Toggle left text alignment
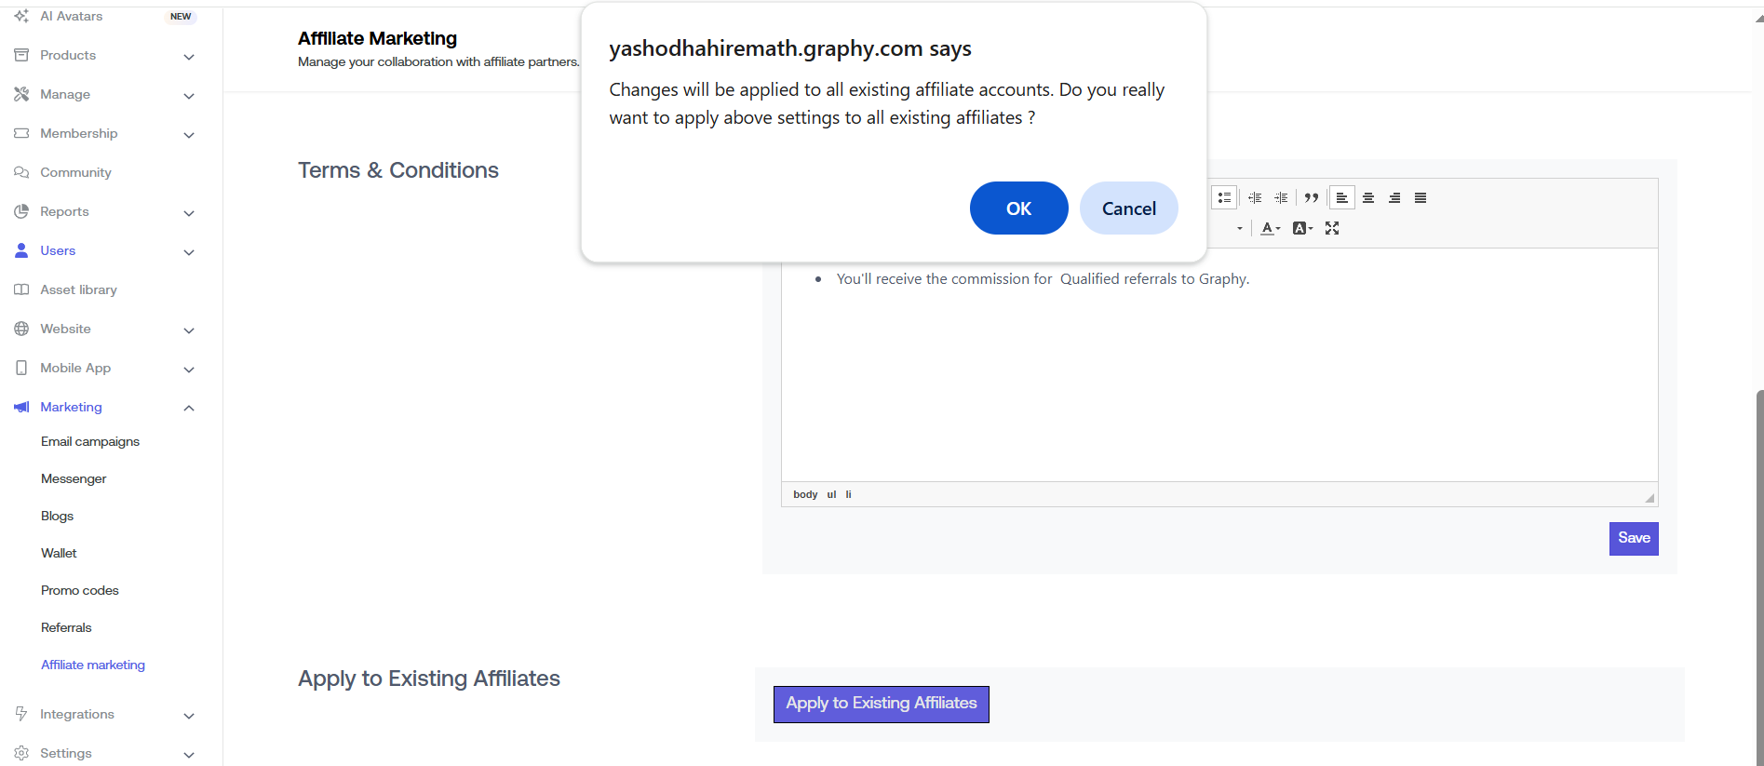Viewport: 1764px width, 766px height. [1341, 198]
